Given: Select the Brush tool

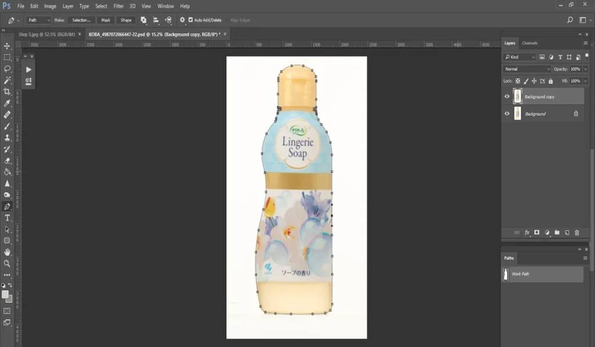Looking at the screenshot, I should coord(7,126).
